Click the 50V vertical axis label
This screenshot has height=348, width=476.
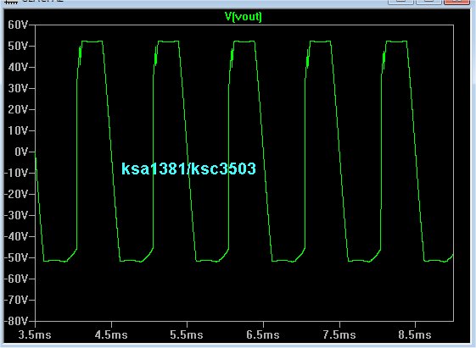click(x=18, y=46)
